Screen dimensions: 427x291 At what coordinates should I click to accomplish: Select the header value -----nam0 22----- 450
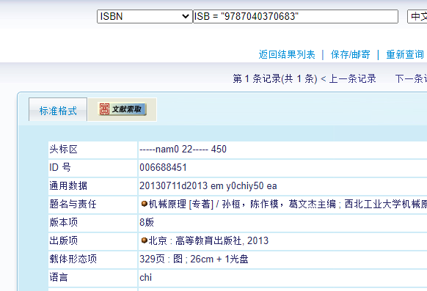pyautogui.click(x=183, y=150)
